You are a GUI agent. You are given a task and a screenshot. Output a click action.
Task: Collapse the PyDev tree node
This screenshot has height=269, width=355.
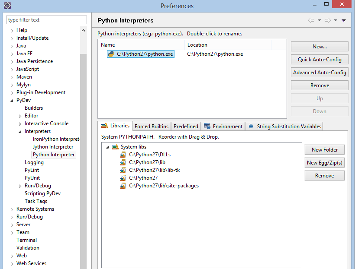click(x=12, y=100)
